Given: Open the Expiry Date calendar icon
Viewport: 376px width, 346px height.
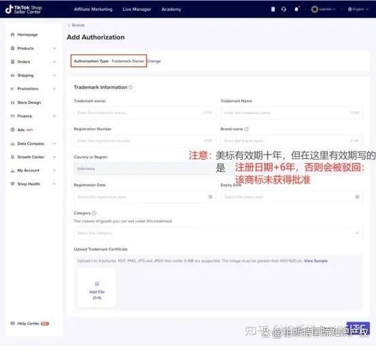Looking at the screenshot, I should point(357,197).
